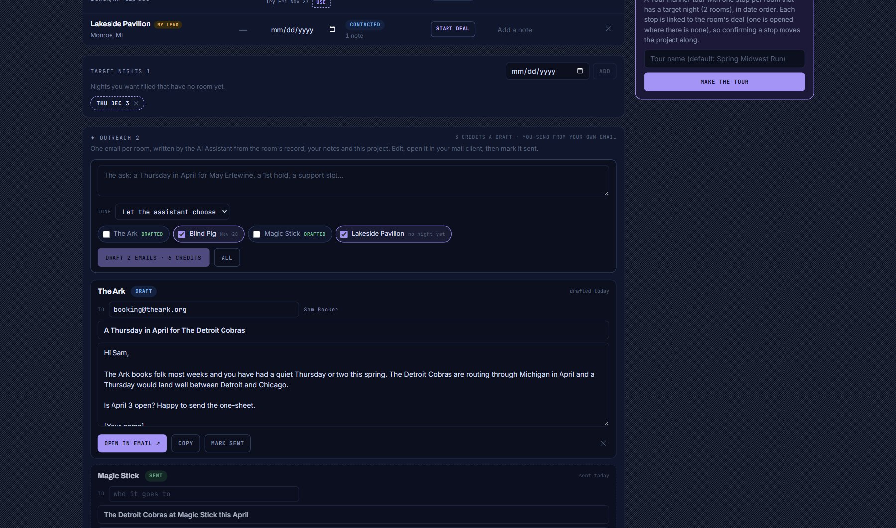The height and width of the screenshot is (528, 896).
Task: Copy The Ark draft email
Action: click(186, 443)
